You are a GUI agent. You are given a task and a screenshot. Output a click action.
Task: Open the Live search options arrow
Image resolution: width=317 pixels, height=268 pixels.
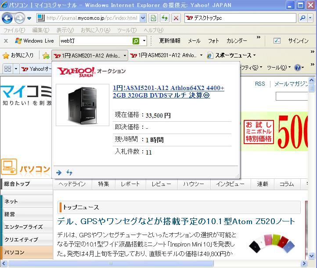pyautogui.click(x=144, y=41)
